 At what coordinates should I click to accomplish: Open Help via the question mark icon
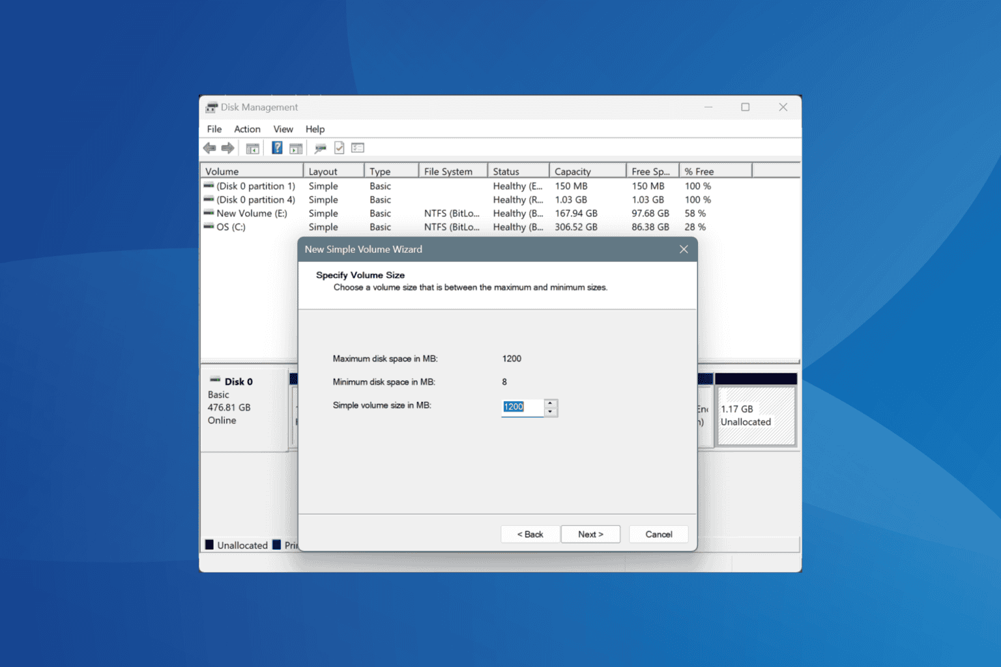pyautogui.click(x=276, y=148)
